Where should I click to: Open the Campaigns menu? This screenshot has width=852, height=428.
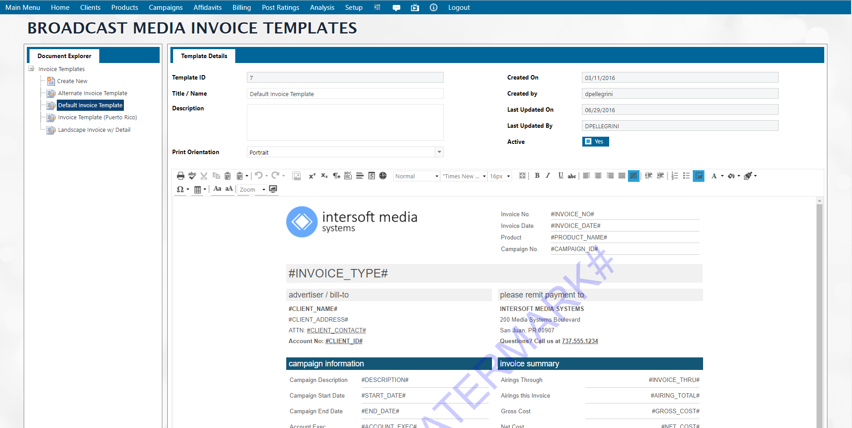165,8
